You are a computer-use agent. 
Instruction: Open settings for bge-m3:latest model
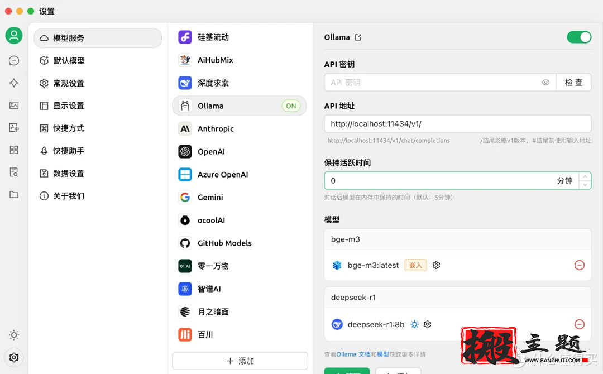pos(436,265)
